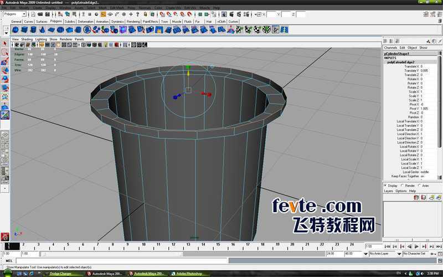
Task: Open the Options menu in layer editor
Action: click(401, 191)
